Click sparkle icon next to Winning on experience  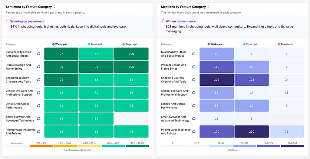(7, 21)
